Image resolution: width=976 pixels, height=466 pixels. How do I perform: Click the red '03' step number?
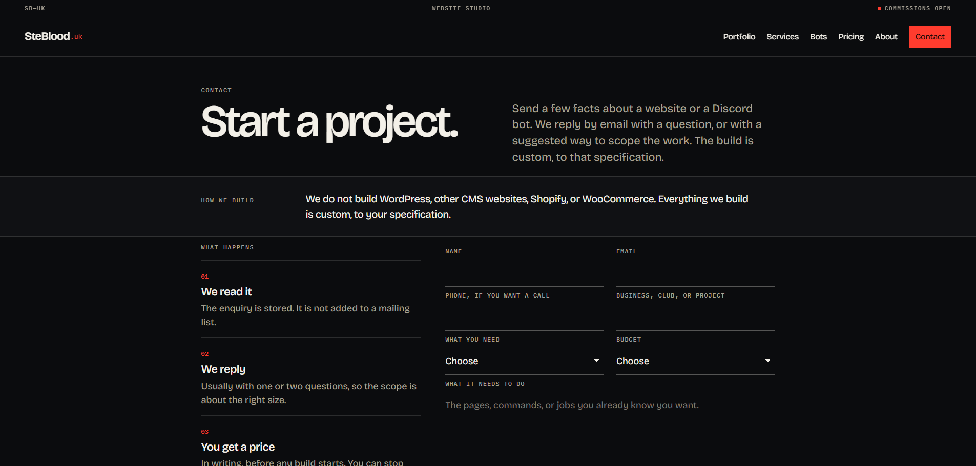205,432
